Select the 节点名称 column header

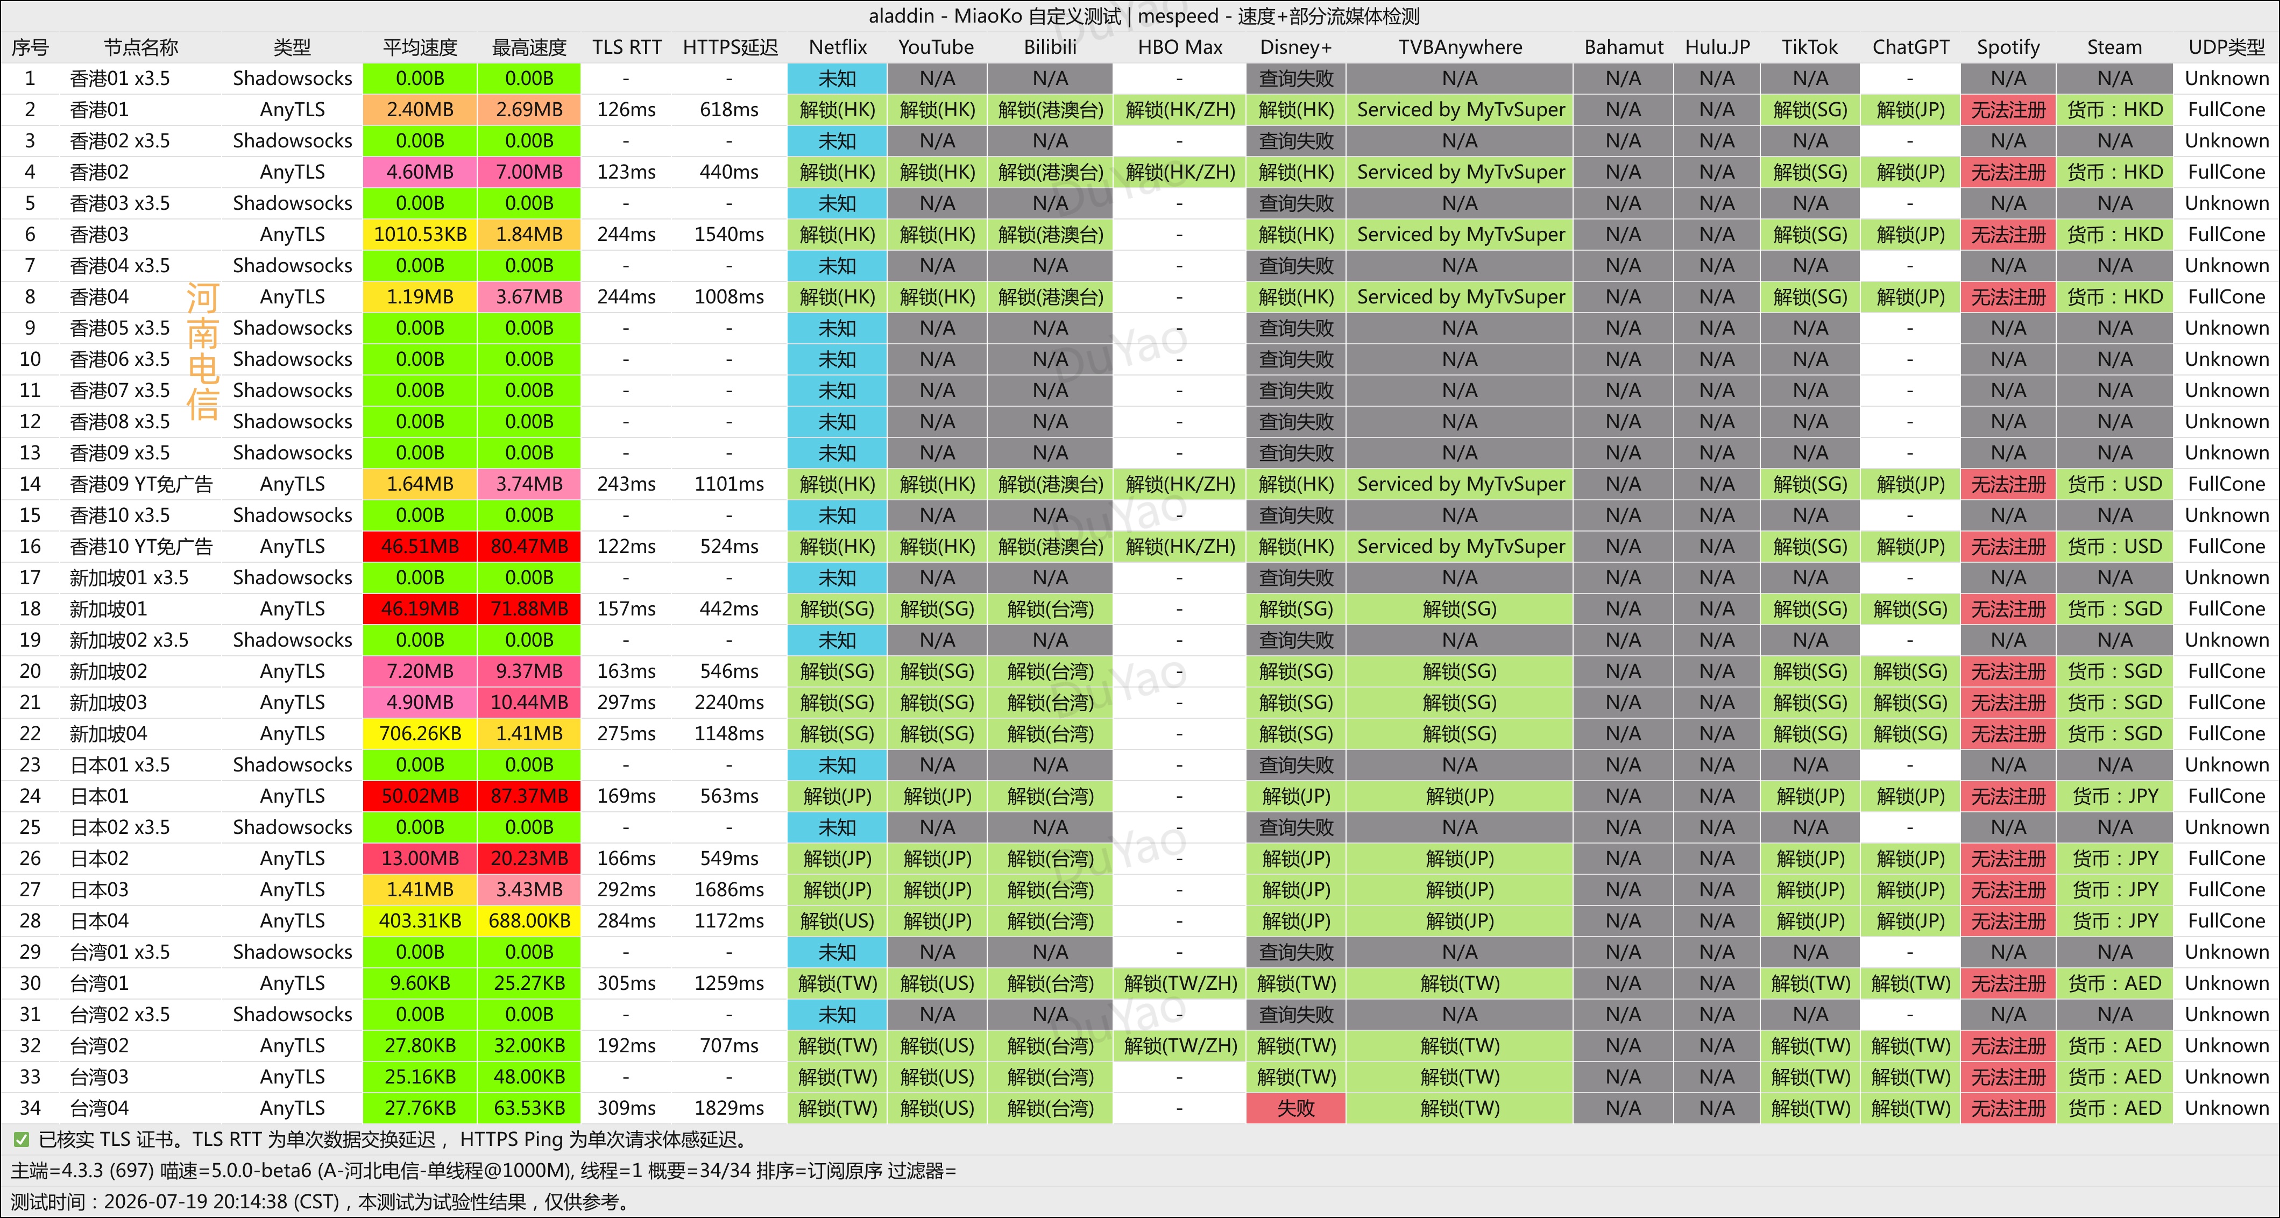pos(141,48)
